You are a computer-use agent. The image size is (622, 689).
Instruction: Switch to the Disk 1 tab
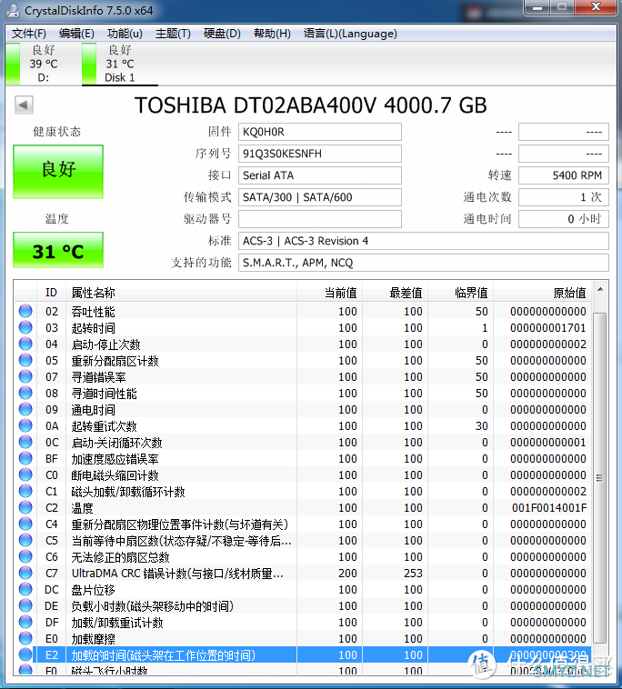click(x=119, y=64)
